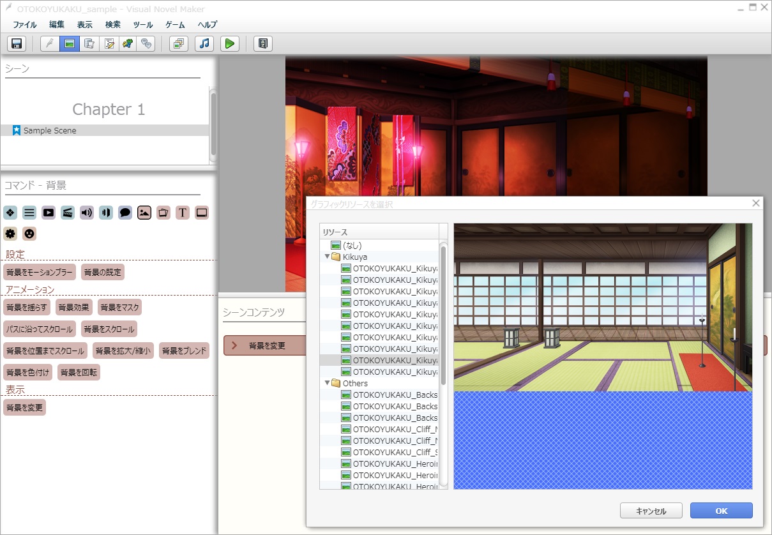Select the gear settings command category

click(10, 233)
